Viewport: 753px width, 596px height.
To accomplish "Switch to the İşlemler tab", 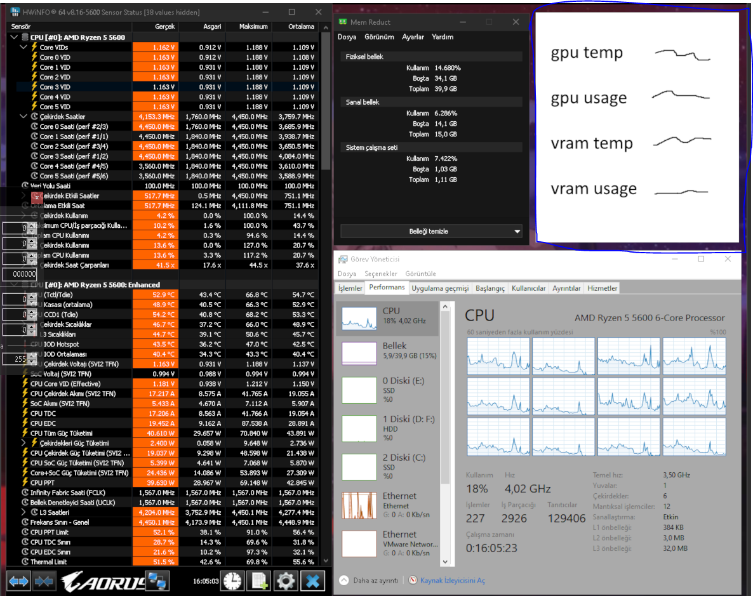I will tap(350, 288).
